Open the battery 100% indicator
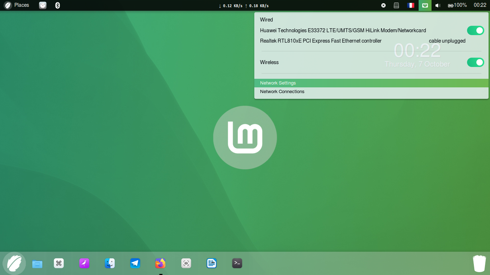The image size is (490, 275). [x=457, y=5]
